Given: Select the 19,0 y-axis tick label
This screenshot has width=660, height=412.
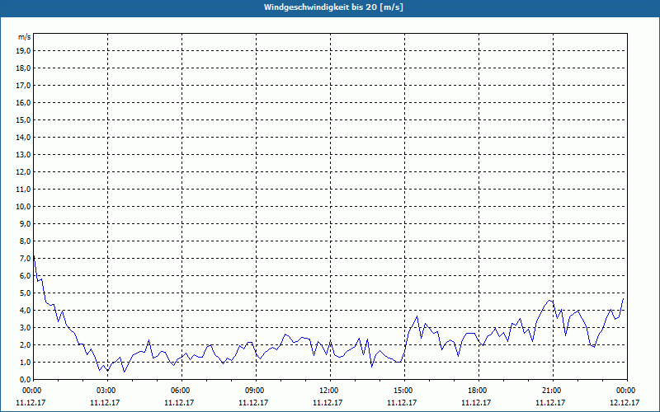Looking at the screenshot, I should click(x=23, y=50).
